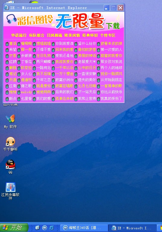Click the Internet Explorer quick launch icon
This screenshot has width=162, height=232.
[51, 227]
